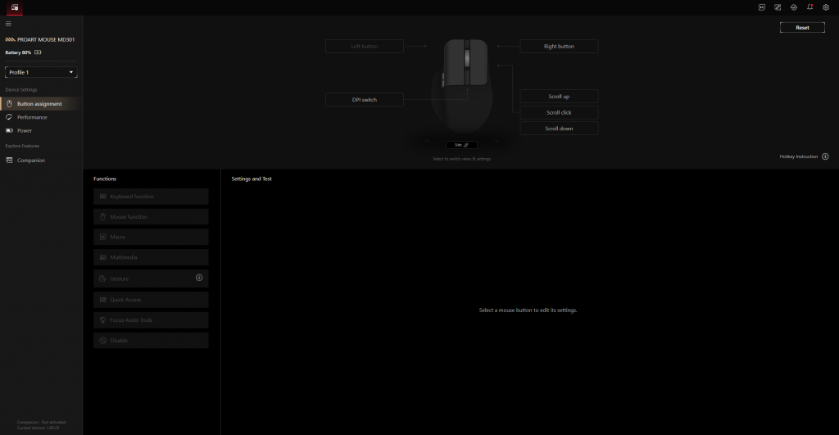
Task: Click the battery icon beside Power
Action: click(9, 130)
